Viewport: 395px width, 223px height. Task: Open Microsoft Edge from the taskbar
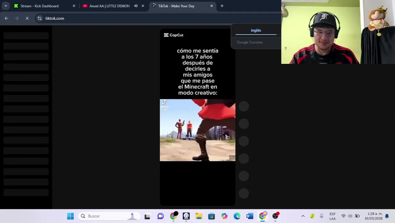coord(237,216)
